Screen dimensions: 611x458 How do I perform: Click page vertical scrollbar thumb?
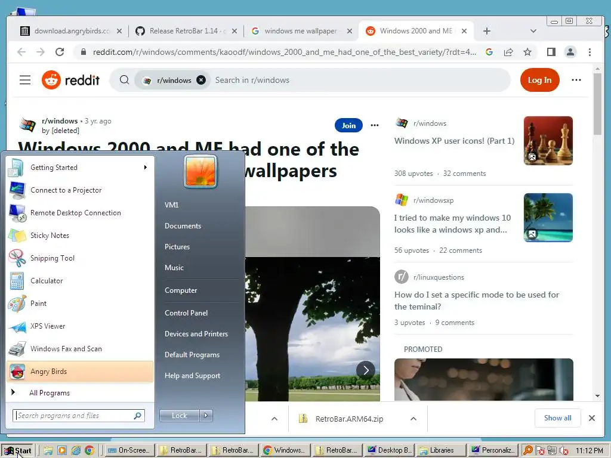[597, 104]
